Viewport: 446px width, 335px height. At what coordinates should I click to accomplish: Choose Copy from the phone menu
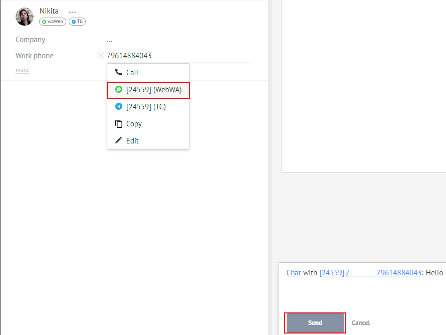click(148, 124)
